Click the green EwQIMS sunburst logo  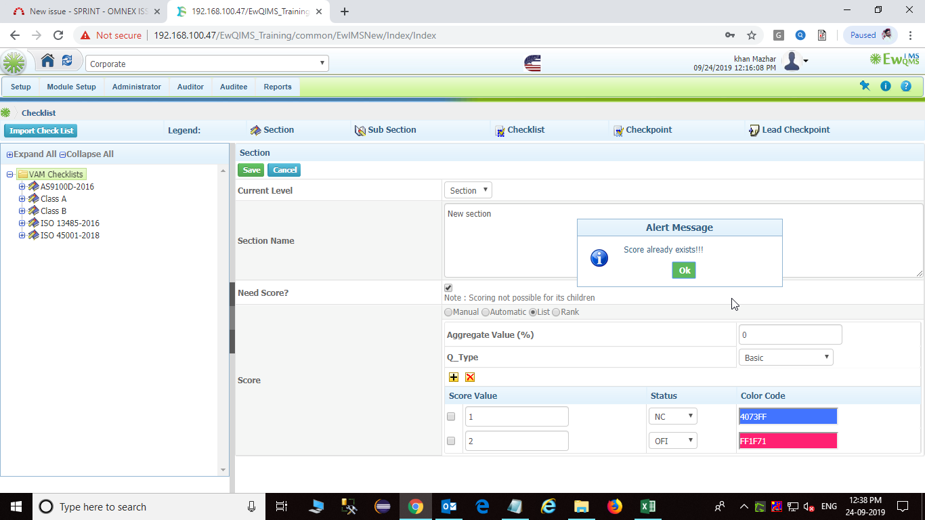[14, 63]
